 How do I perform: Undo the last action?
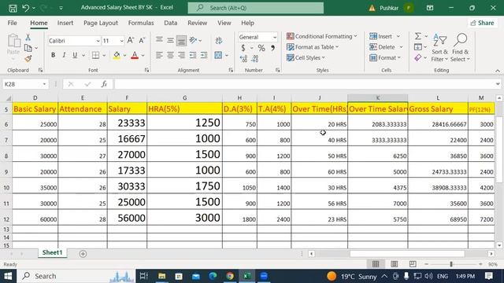(26, 8)
